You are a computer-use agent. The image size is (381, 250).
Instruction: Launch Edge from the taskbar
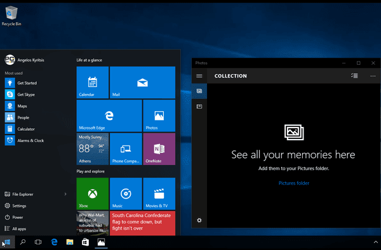(x=54, y=242)
